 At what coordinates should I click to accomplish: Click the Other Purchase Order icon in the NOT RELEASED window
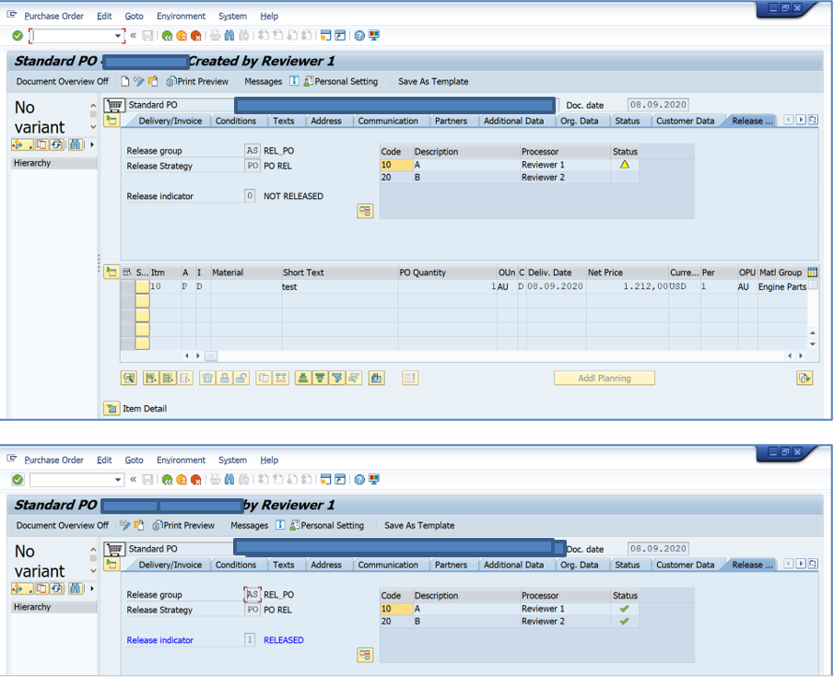(x=153, y=81)
